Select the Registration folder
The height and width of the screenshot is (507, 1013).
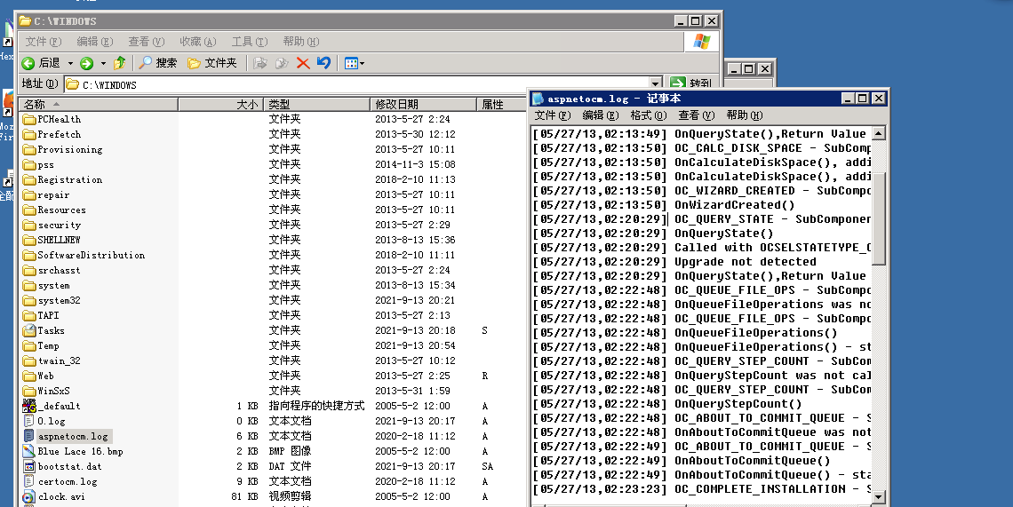click(x=63, y=179)
